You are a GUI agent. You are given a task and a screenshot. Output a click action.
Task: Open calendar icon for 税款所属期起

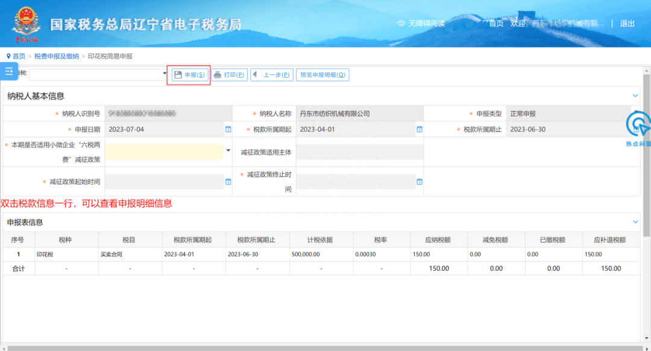(420, 130)
